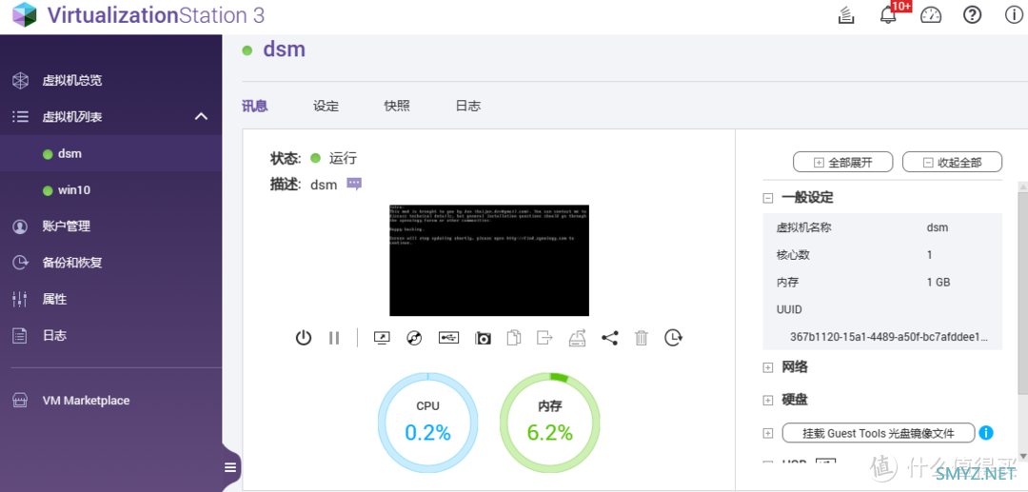
Task: Click the clone VM copy icon
Action: (x=514, y=338)
